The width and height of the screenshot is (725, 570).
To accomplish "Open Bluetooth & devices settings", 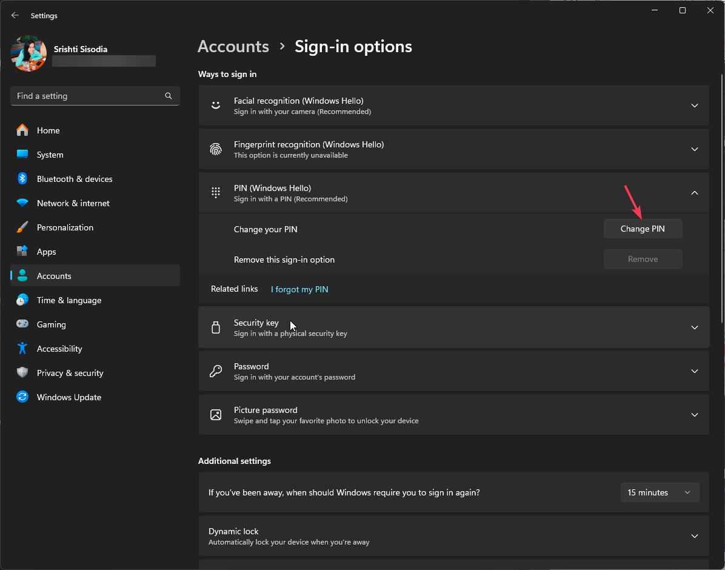I will (x=95, y=179).
